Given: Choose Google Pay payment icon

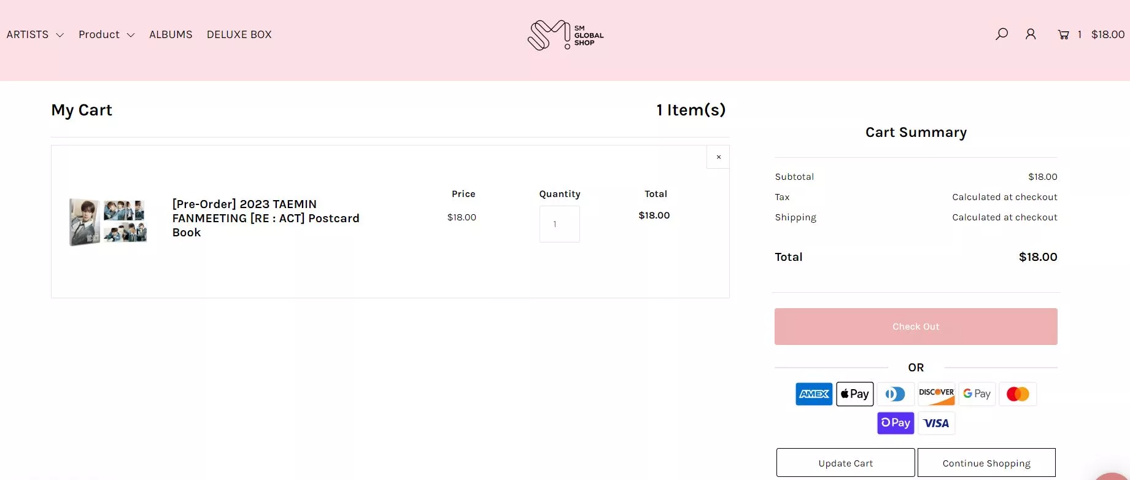Looking at the screenshot, I should point(977,394).
